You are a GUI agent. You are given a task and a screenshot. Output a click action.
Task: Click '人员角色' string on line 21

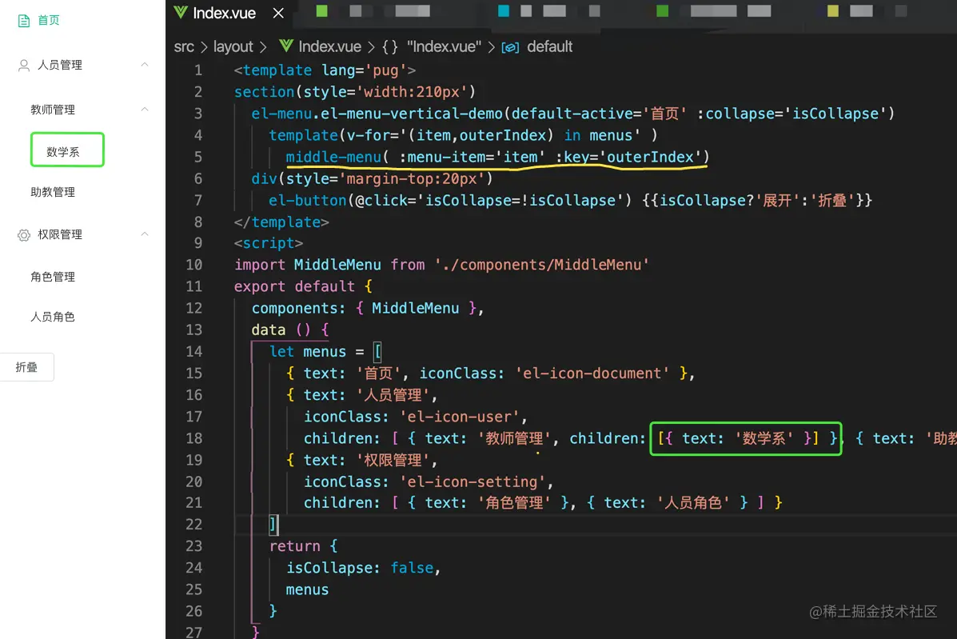pyautogui.click(x=692, y=502)
